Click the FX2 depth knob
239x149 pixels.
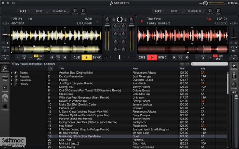[x=219, y=10]
